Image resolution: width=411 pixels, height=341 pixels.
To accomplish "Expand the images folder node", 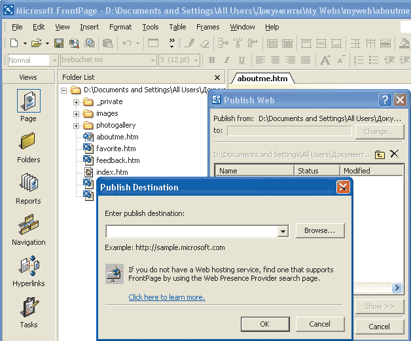I will (x=76, y=114).
